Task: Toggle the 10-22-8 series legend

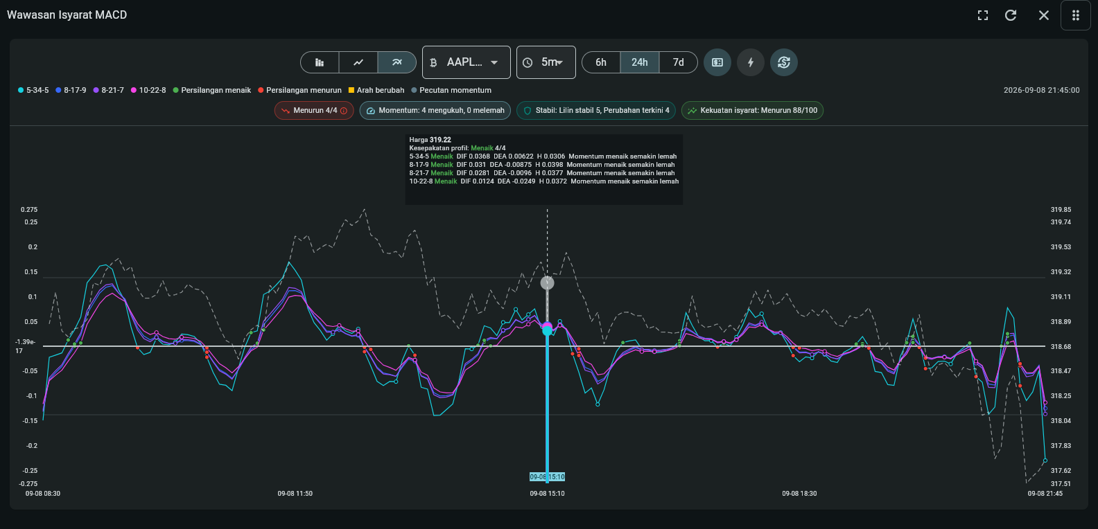Action: coord(148,90)
